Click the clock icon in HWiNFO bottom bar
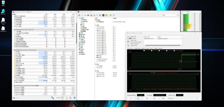The image size is (224, 107). click(62, 98)
